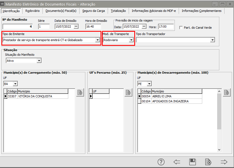Expand the Situação do Manifesto dropdown
234x168 pixels.
[x=39, y=61]
